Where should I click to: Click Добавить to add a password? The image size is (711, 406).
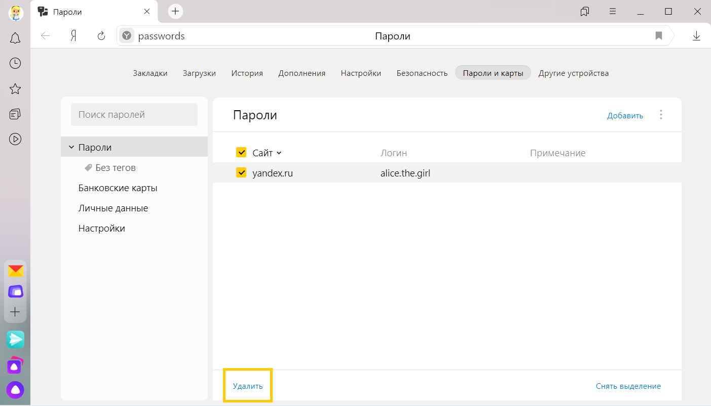coord(625,115)
